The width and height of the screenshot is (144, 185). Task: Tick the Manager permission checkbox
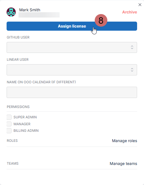(x=9, y=124)
